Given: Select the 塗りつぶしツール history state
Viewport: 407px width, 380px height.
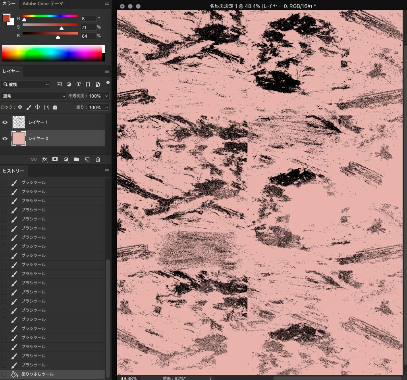Looking at the screenshot, I should click(x=53, y=374).
